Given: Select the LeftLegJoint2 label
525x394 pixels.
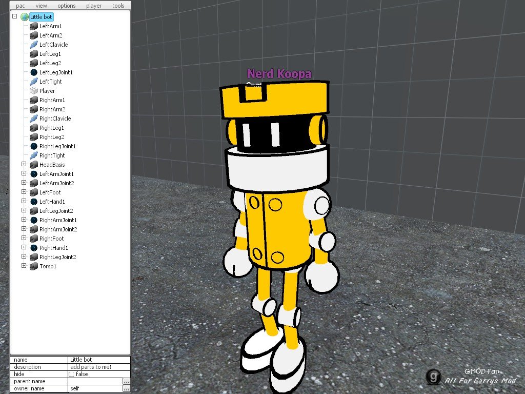Looking at the screenshot, I should point(56,211).
